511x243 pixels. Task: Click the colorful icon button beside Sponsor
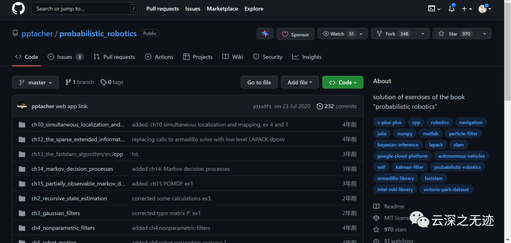click(x=265, y=34)
